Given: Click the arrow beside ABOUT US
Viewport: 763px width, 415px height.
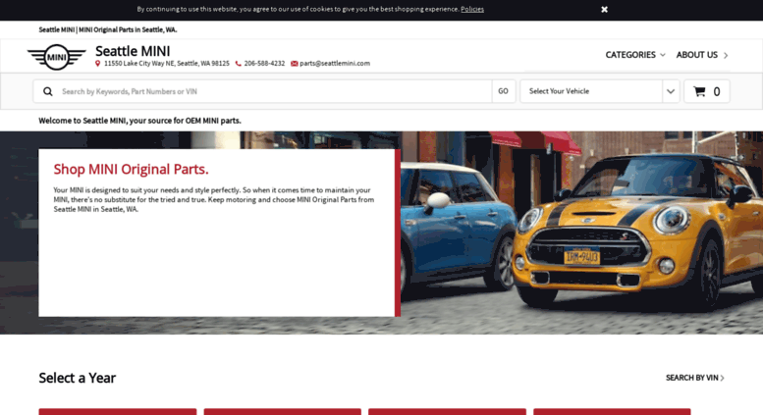Looking at the screenshot, I should point(726,55).
